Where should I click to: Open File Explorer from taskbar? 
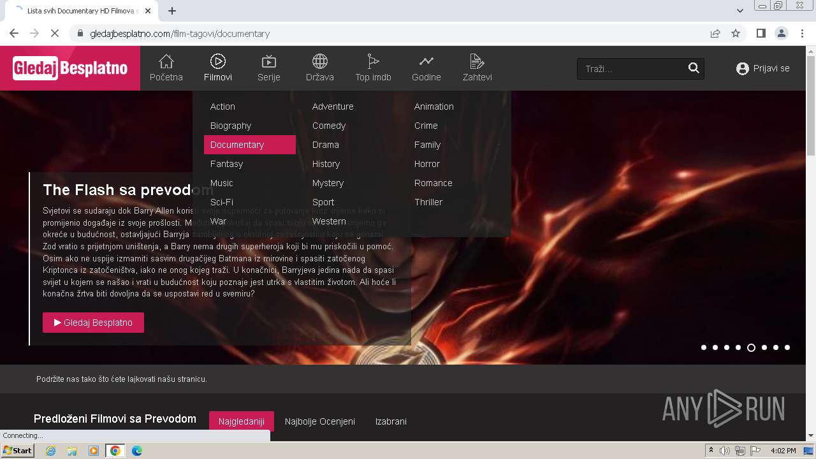point(72,451)
